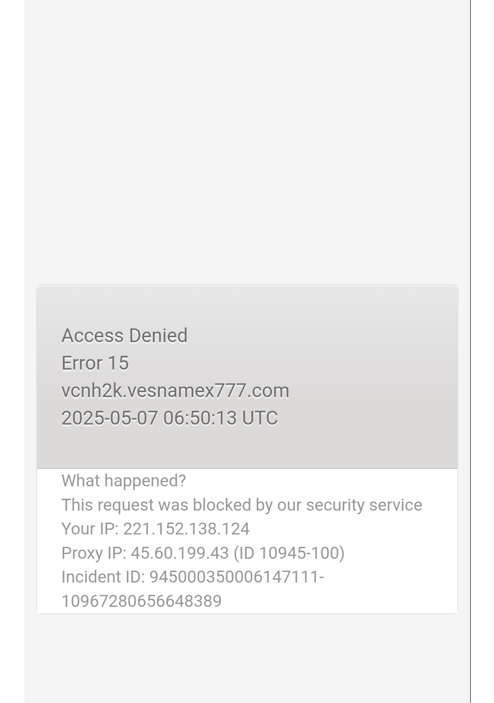Open the vcnh2k.vesnamex777.com domain text
The image size is (494, 703).
pyautogui.click(x=175, y=391)
